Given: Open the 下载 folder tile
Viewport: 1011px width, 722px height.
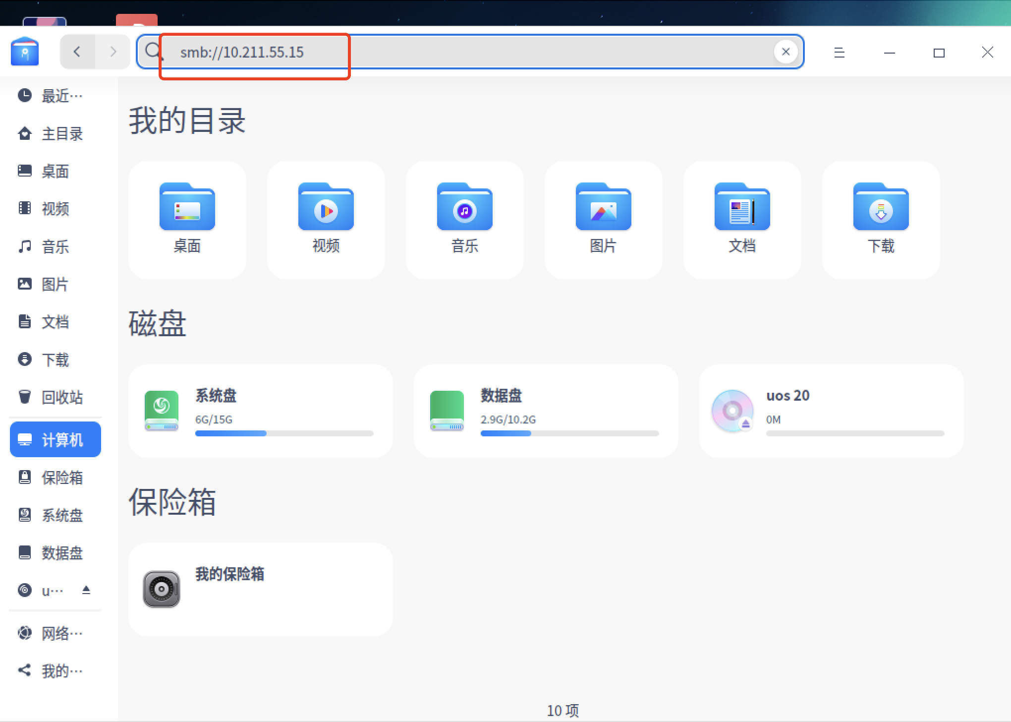Looking at the screenshot, I should pos(881,219).
